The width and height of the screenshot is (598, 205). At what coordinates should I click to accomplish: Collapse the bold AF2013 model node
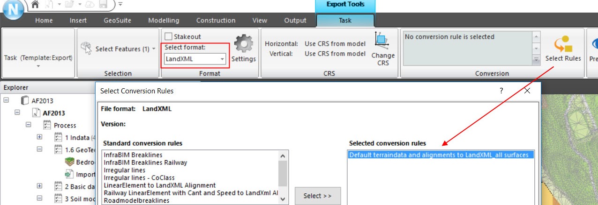[x=17, y=113]
